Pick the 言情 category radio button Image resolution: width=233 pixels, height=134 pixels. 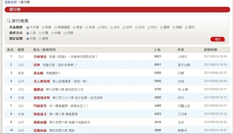pyautogui.click(x=87, y=28)
